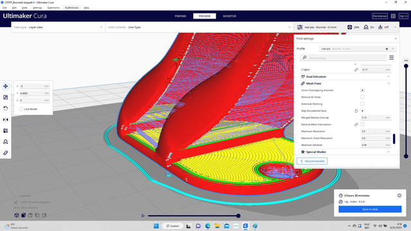Open the Settings menu
Screen dimensions: 411x231
(x=37, y=8)
